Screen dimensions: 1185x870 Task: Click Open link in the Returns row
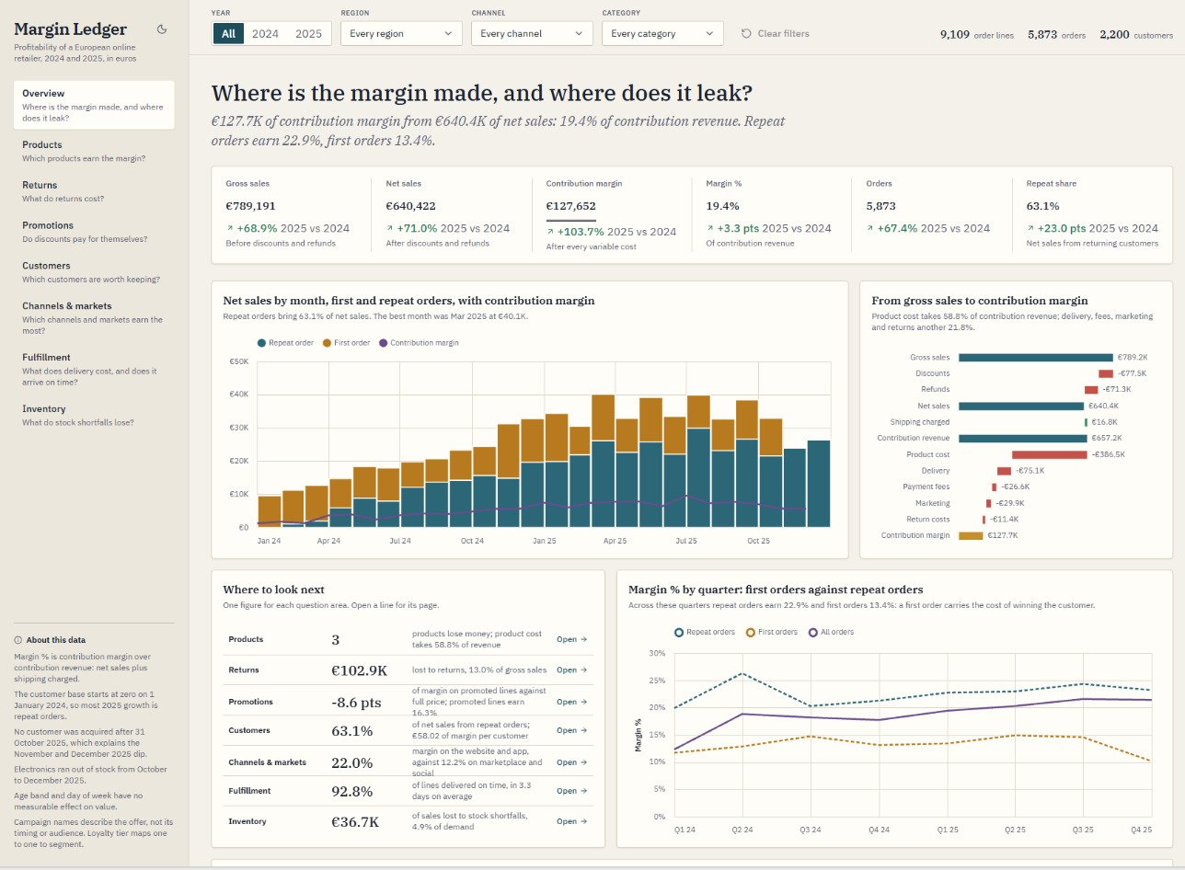pos(571,670)
